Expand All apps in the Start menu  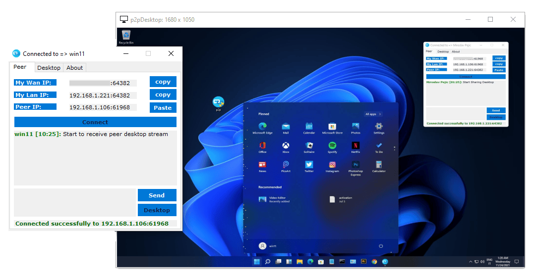[x=373, y=114]
